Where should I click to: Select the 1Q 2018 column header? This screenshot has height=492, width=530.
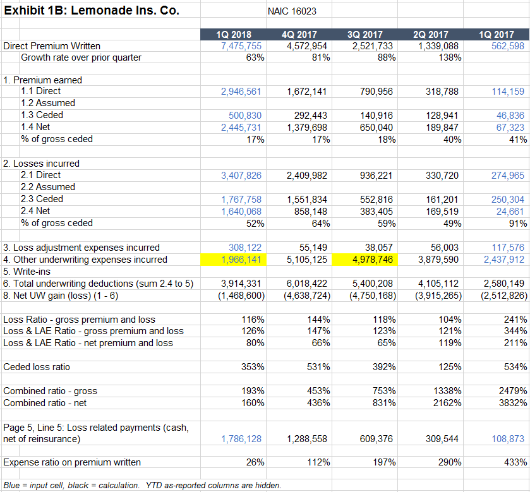coord(233,34)
